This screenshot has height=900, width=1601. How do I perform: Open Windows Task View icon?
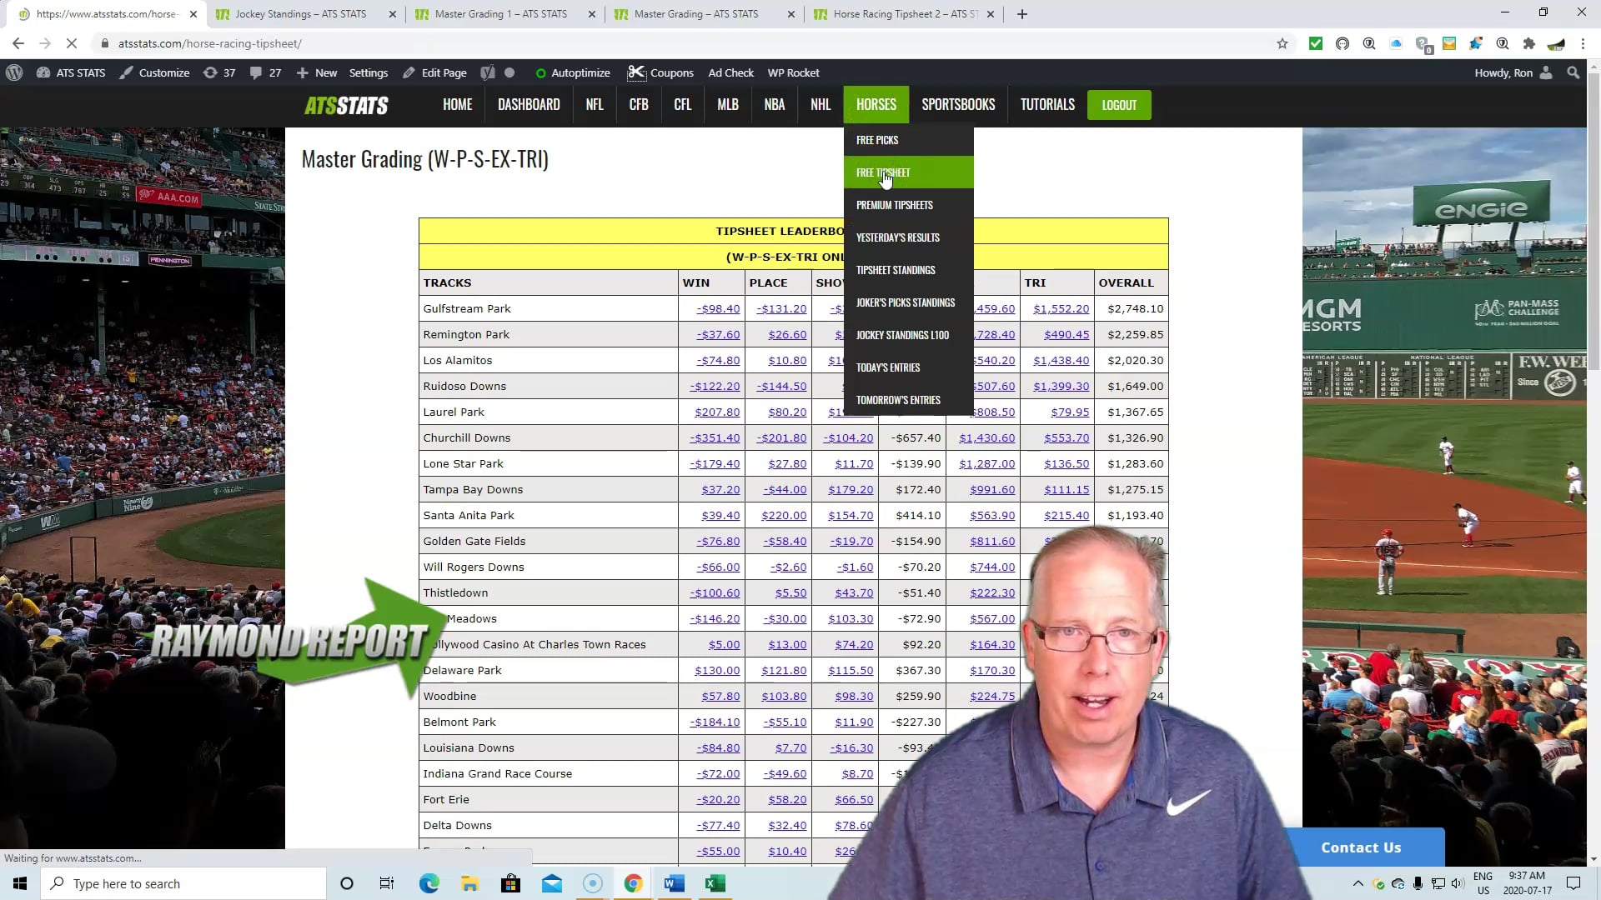[387, 883]
